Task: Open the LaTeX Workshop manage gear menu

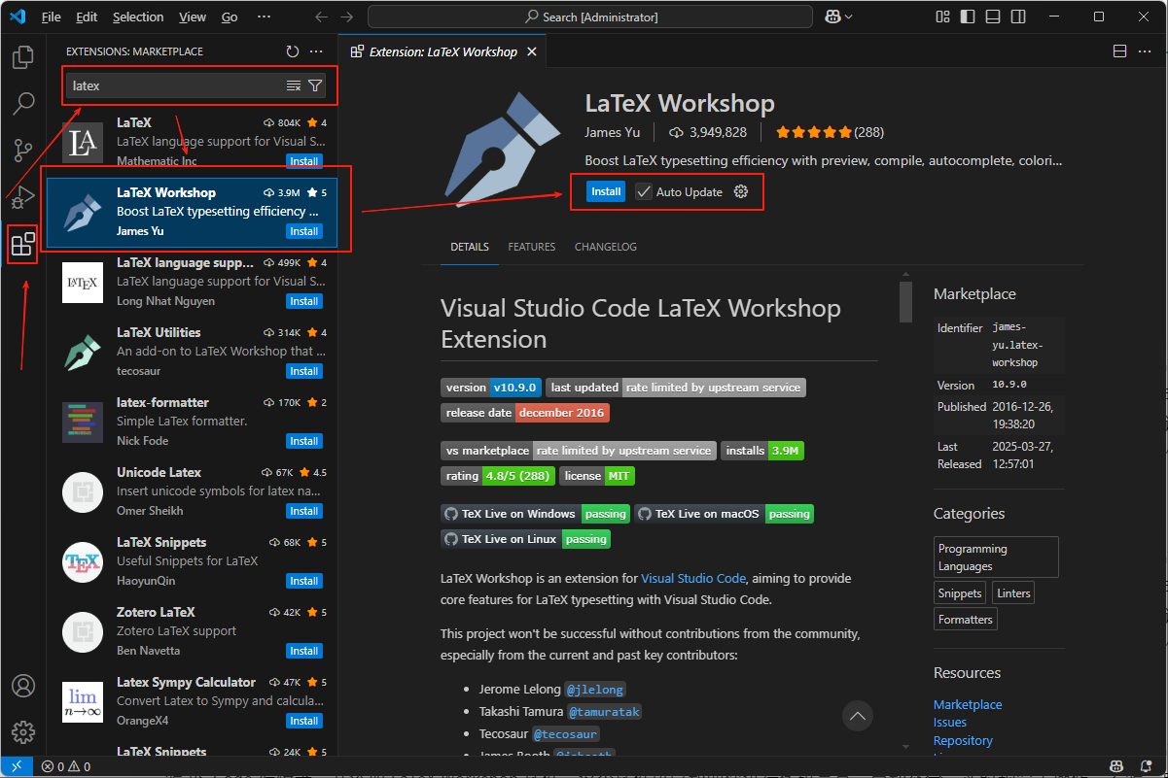Action: (x=741, y=192)
